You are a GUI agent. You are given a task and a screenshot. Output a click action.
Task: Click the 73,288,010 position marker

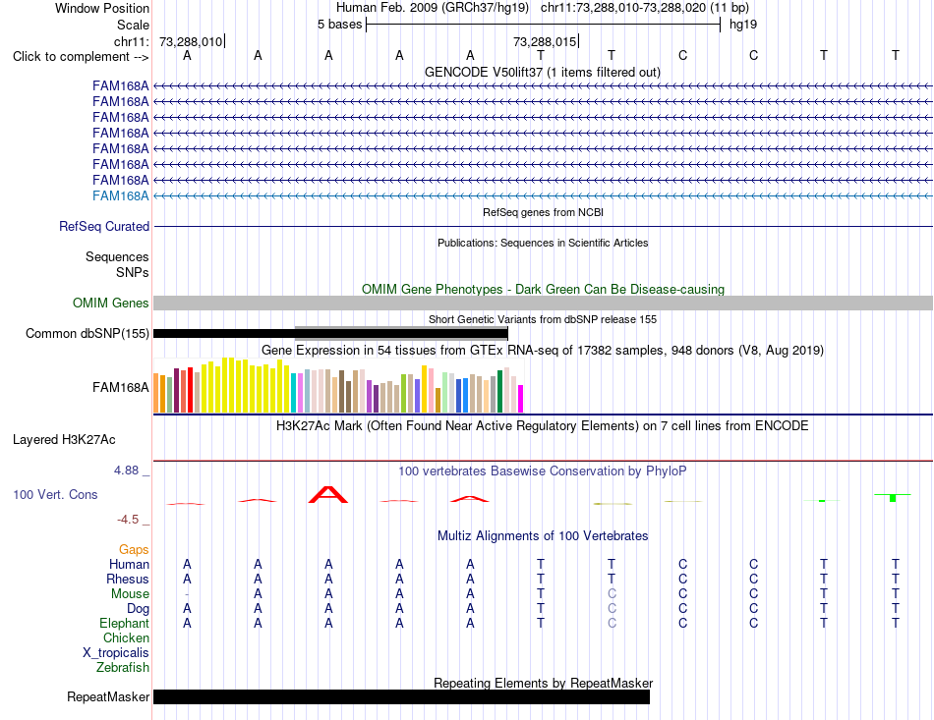point(191,41)
